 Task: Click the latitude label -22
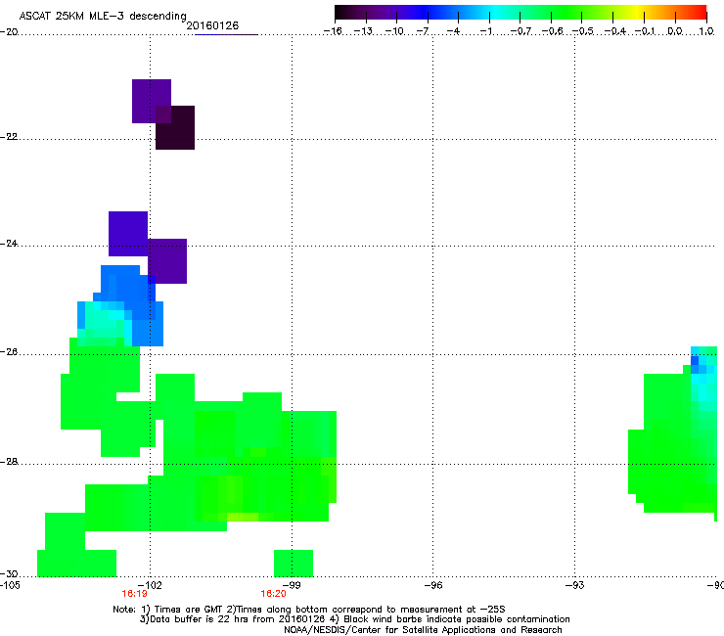coord(9,137)
